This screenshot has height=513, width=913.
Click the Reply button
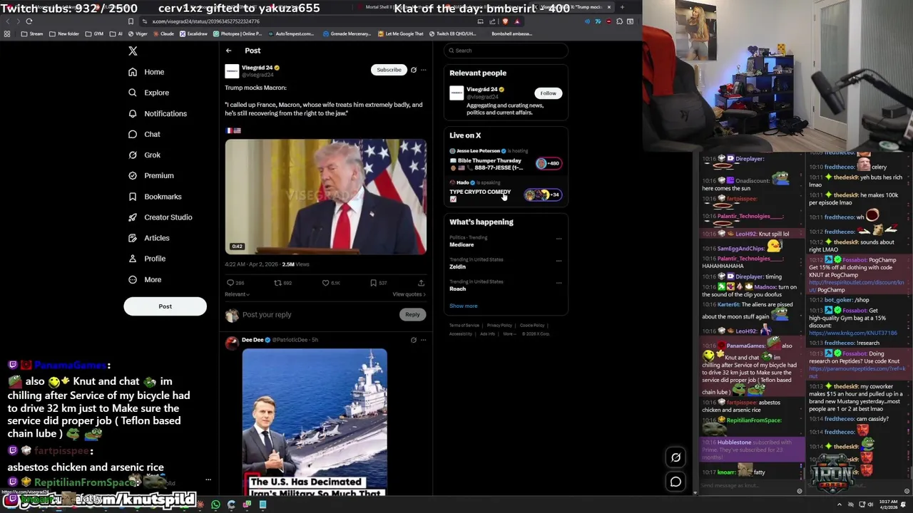[412, 314]
